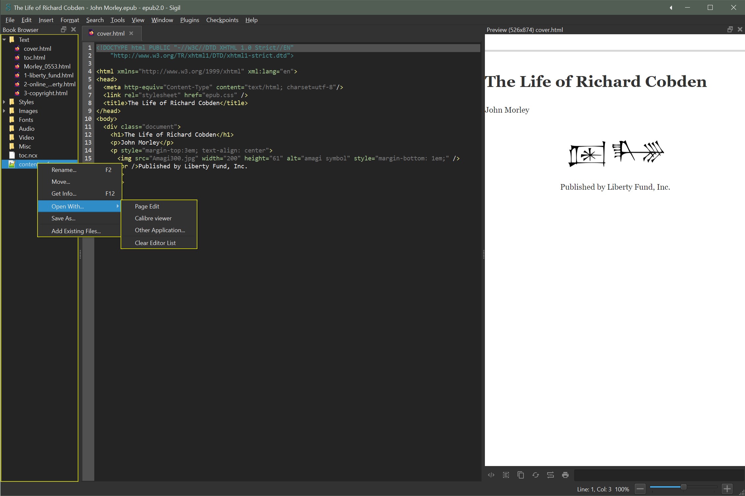Open the Checkpoints menu
This screenshot has width=745, height=496.
tap(222, 20)
